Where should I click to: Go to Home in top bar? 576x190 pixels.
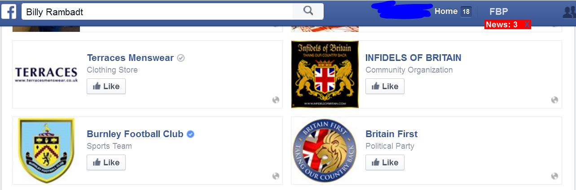(x=446, y=12)
